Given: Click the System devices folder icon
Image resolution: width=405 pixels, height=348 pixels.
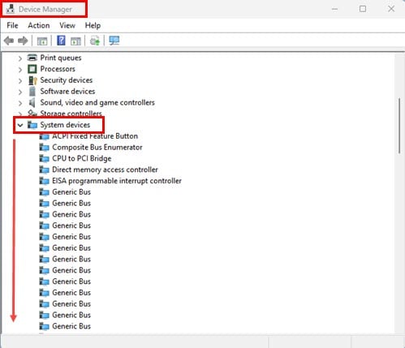Looking at the screenshot, I should pyautogui.click(x=32, y=125).
